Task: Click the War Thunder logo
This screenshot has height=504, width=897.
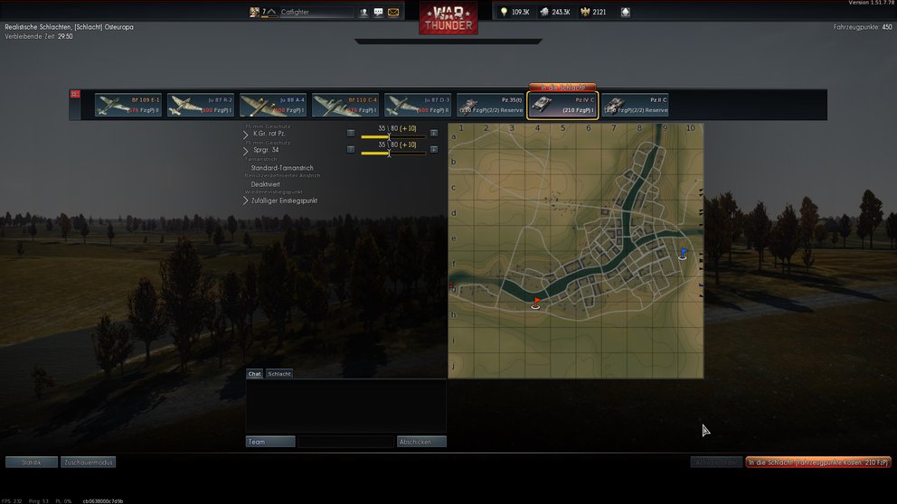Action: [x=448, y=18]
